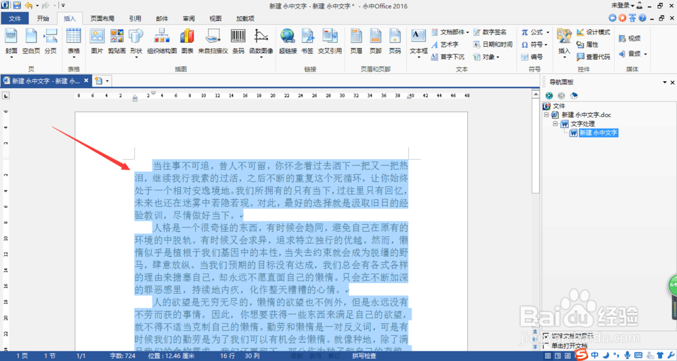Image resolution: width=677 pixels, height=361 pixels.
Task: Insert a 交叉引用 cross reference
Action: tap(330, 41)
